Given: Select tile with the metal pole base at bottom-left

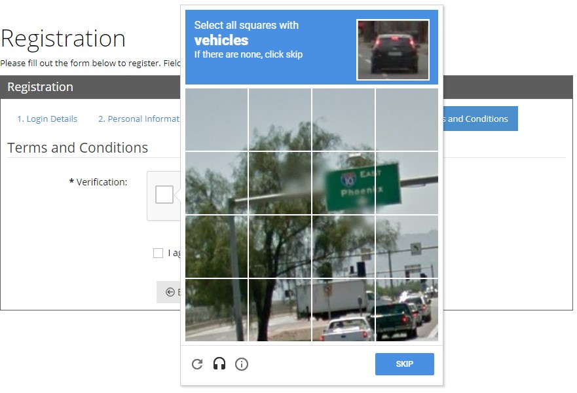Looking at the screenshot, I should [216, 310].
